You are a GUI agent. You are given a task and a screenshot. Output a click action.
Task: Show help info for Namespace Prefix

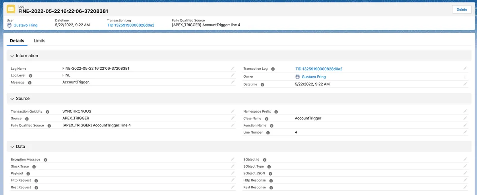(x=276, y=112)
